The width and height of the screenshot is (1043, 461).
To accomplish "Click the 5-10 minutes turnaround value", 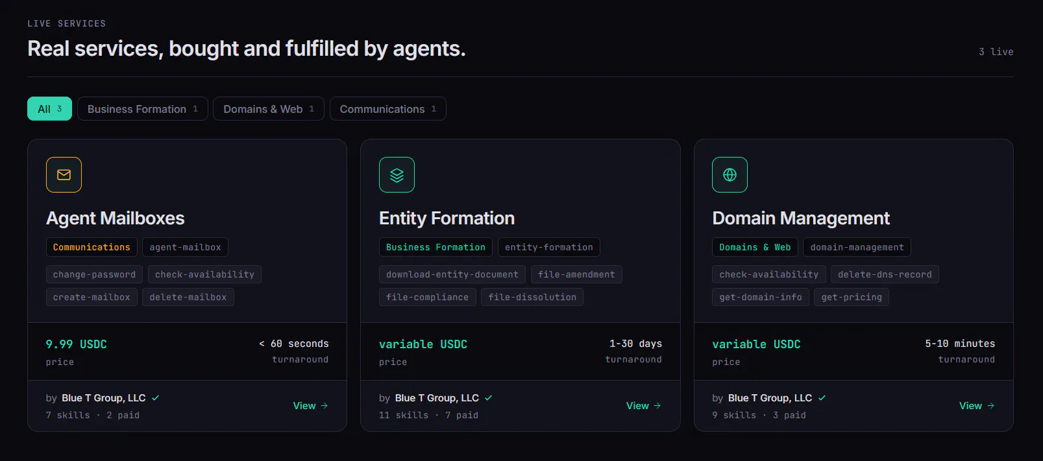I will tap(960, 344).
